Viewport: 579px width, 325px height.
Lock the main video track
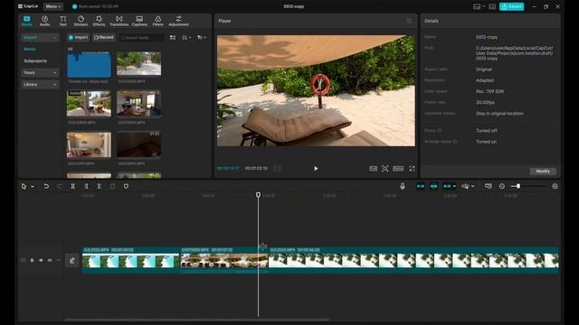pyautogui.click(x=33, y=260)
